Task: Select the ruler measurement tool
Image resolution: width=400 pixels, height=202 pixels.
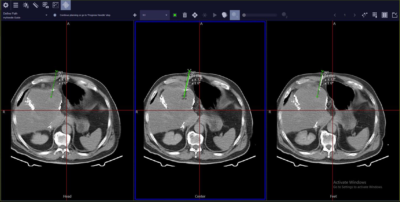Action: pyautogui.click(x=35, y=5)
